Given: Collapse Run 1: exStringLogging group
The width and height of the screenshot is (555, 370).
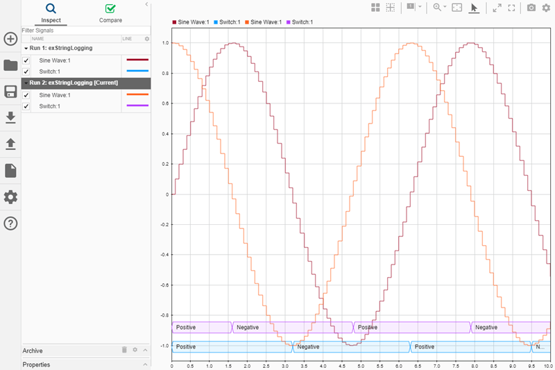Looking at the screenshot, I should click(26, 49).
